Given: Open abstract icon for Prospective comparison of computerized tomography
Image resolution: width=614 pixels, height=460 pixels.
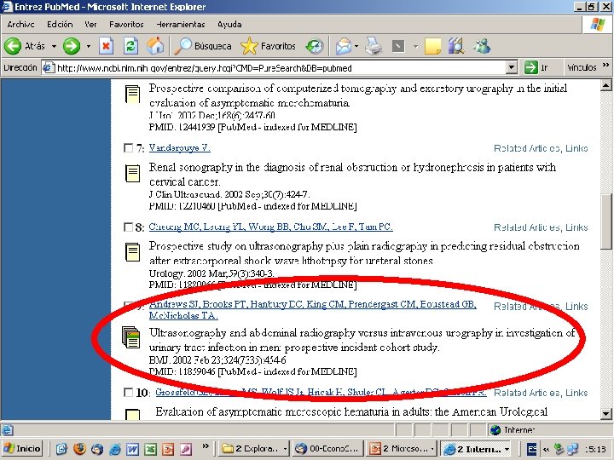Looking at the screenshot, I should click(x=132, y=95).
